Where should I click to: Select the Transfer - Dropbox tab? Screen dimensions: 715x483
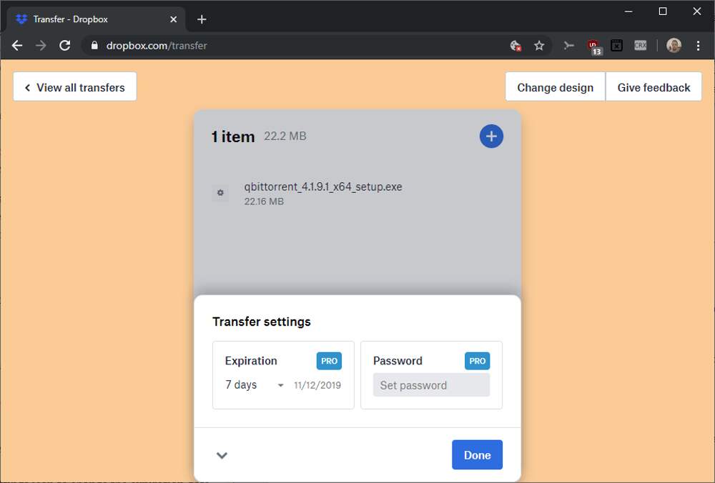point(96,19)
